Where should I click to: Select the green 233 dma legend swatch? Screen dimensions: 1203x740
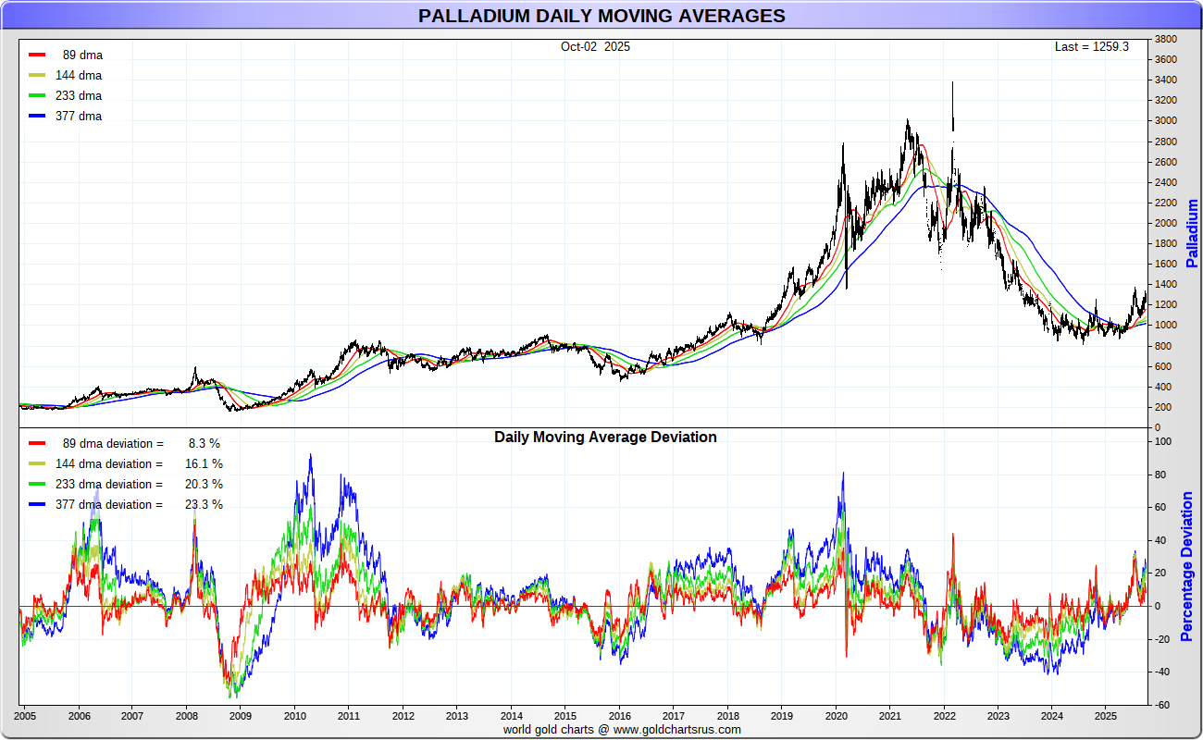point(37,95)
